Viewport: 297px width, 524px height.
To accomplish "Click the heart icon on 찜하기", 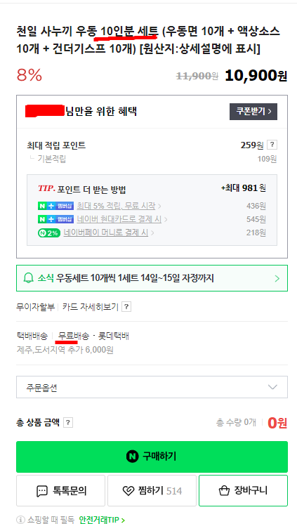I will click(x=128, y=491).
